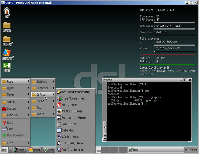Viewport: 199px width, 154px height.
Task: Open the Net submenu
Action: coord(43,108)
